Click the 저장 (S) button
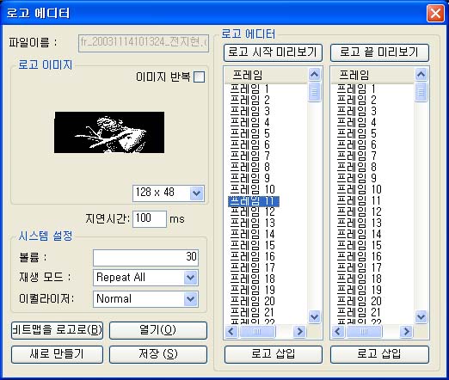The image size is (449, 380). click(x=158, y=354)
